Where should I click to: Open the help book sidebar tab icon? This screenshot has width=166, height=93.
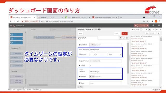146,29
